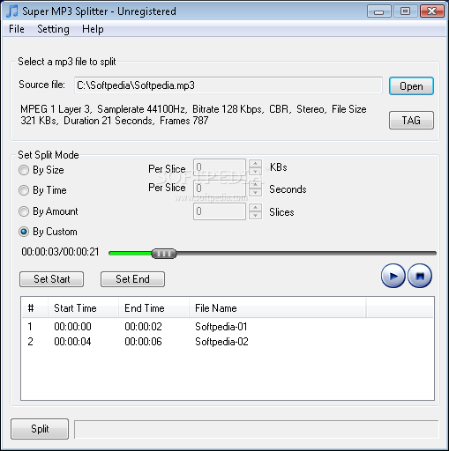
Task: Click start time 00:00:04 in row 2
Action: point(72,342)
